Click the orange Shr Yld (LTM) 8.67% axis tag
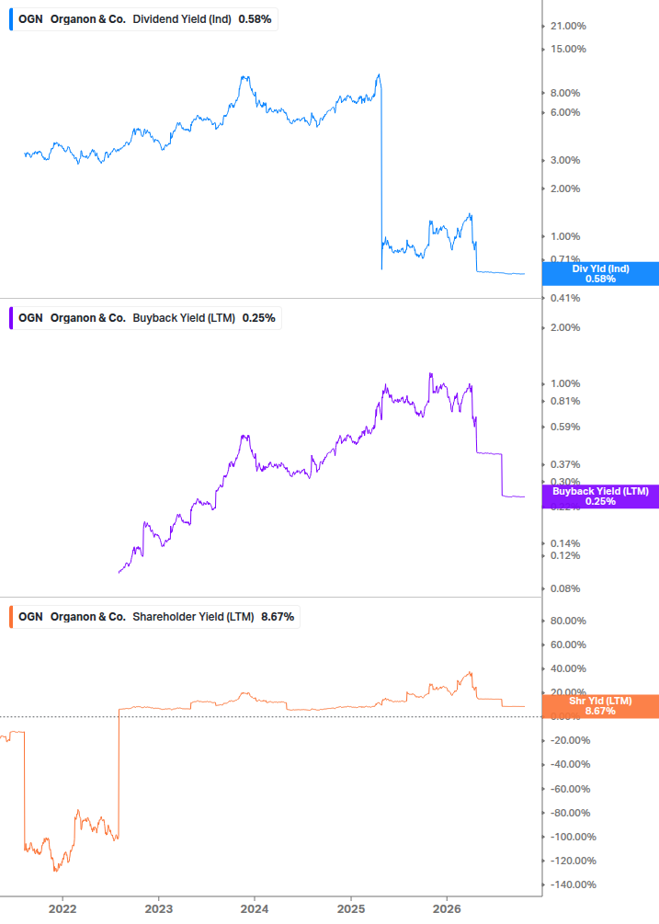The height and width of the screenshot is (924, 659). click(600, 706)
